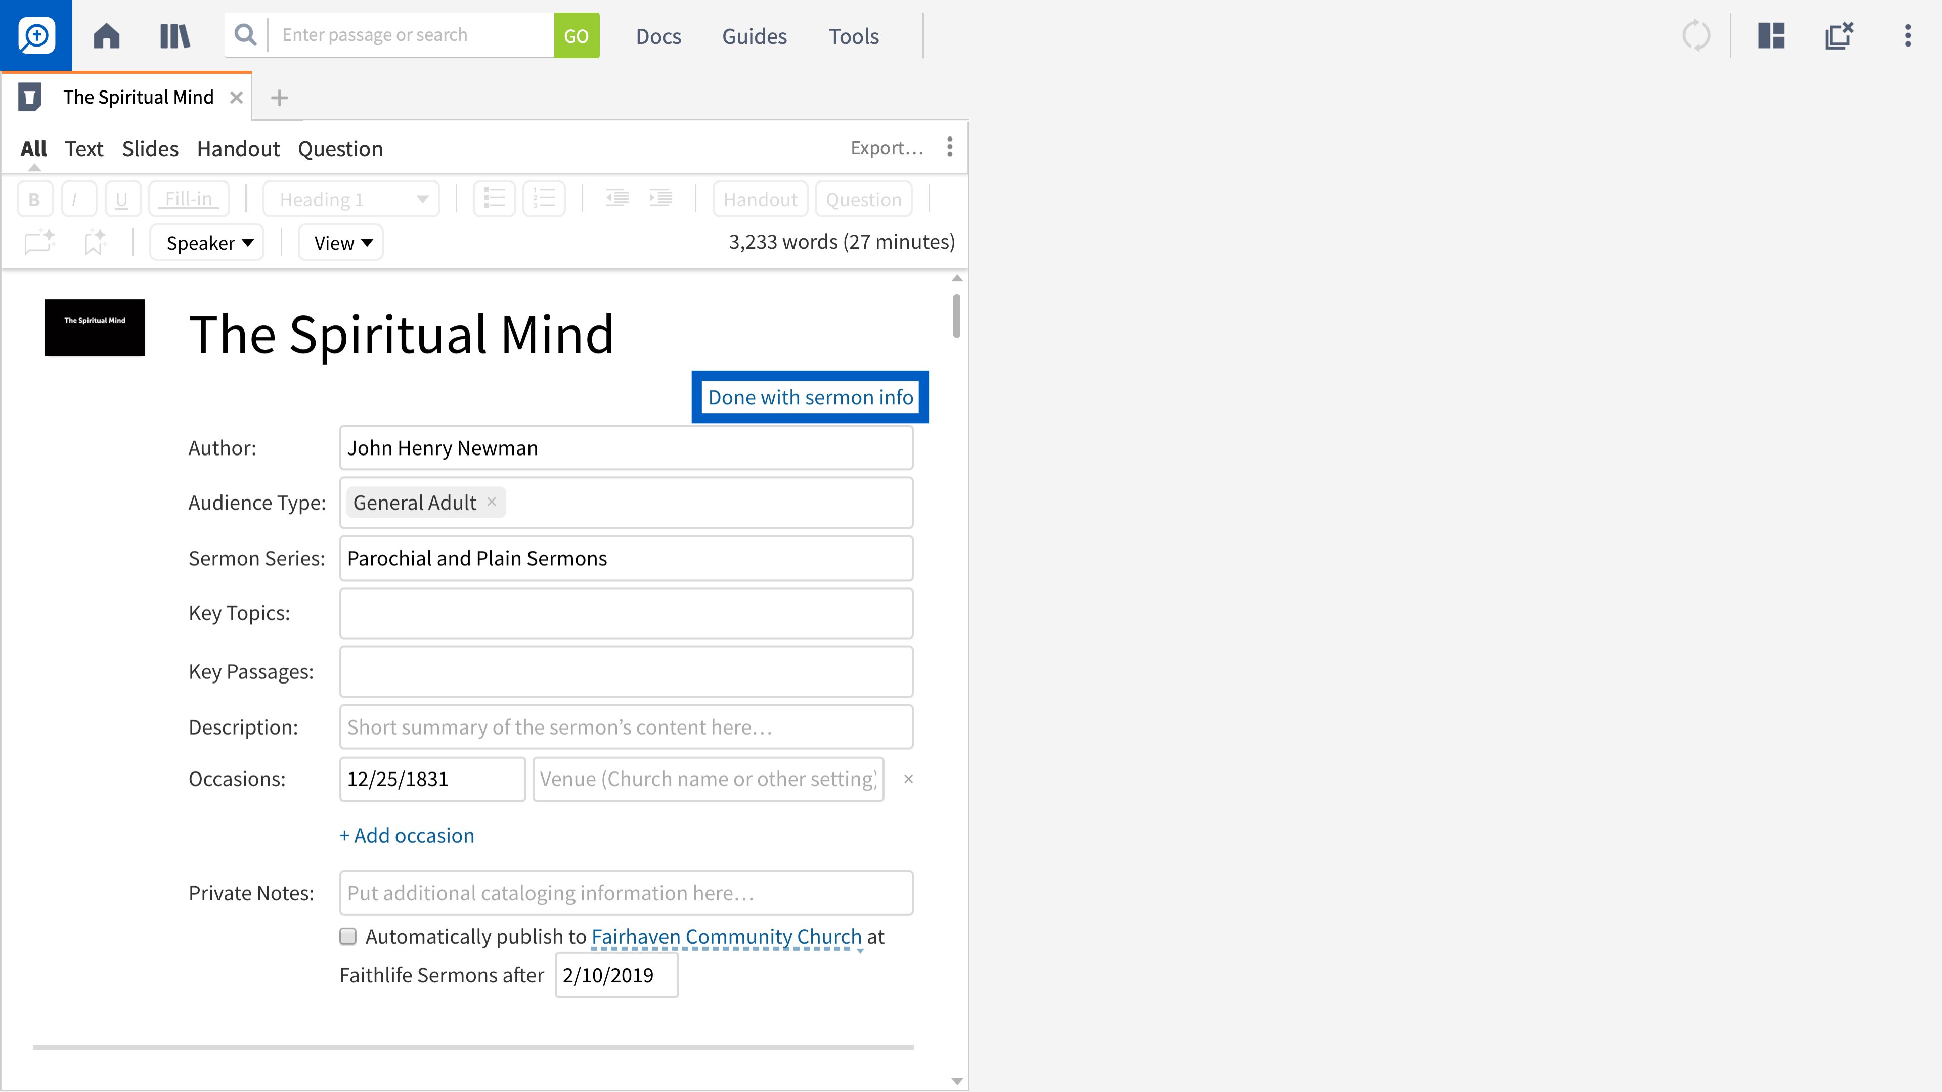Increase indent of text
This screenshot has height=1092, width=1942.
click(660, 198)
